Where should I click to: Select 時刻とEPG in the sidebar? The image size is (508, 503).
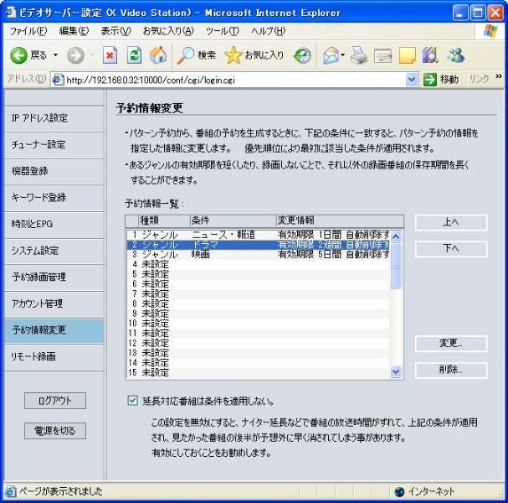click(54, 224)
